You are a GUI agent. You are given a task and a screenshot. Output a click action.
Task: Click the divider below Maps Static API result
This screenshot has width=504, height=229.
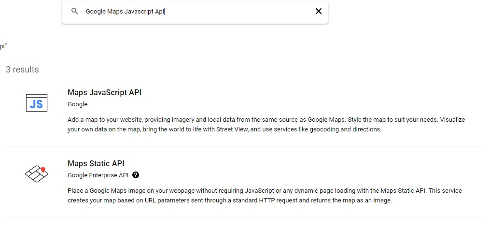[x=244, y=217]
